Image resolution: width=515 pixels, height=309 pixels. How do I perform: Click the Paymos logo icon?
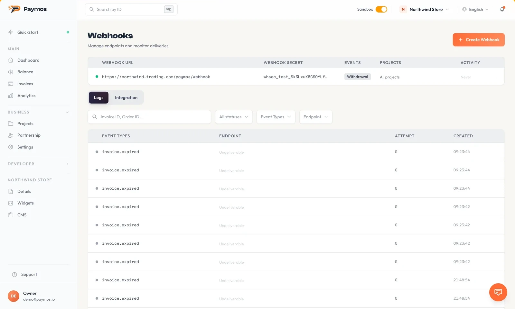(x=14, y=9)
